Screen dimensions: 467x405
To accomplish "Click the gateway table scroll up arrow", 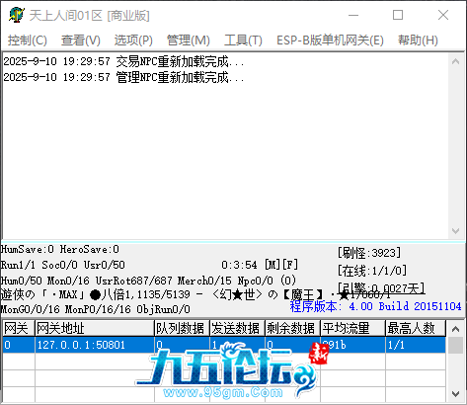I will coord(456,329).
